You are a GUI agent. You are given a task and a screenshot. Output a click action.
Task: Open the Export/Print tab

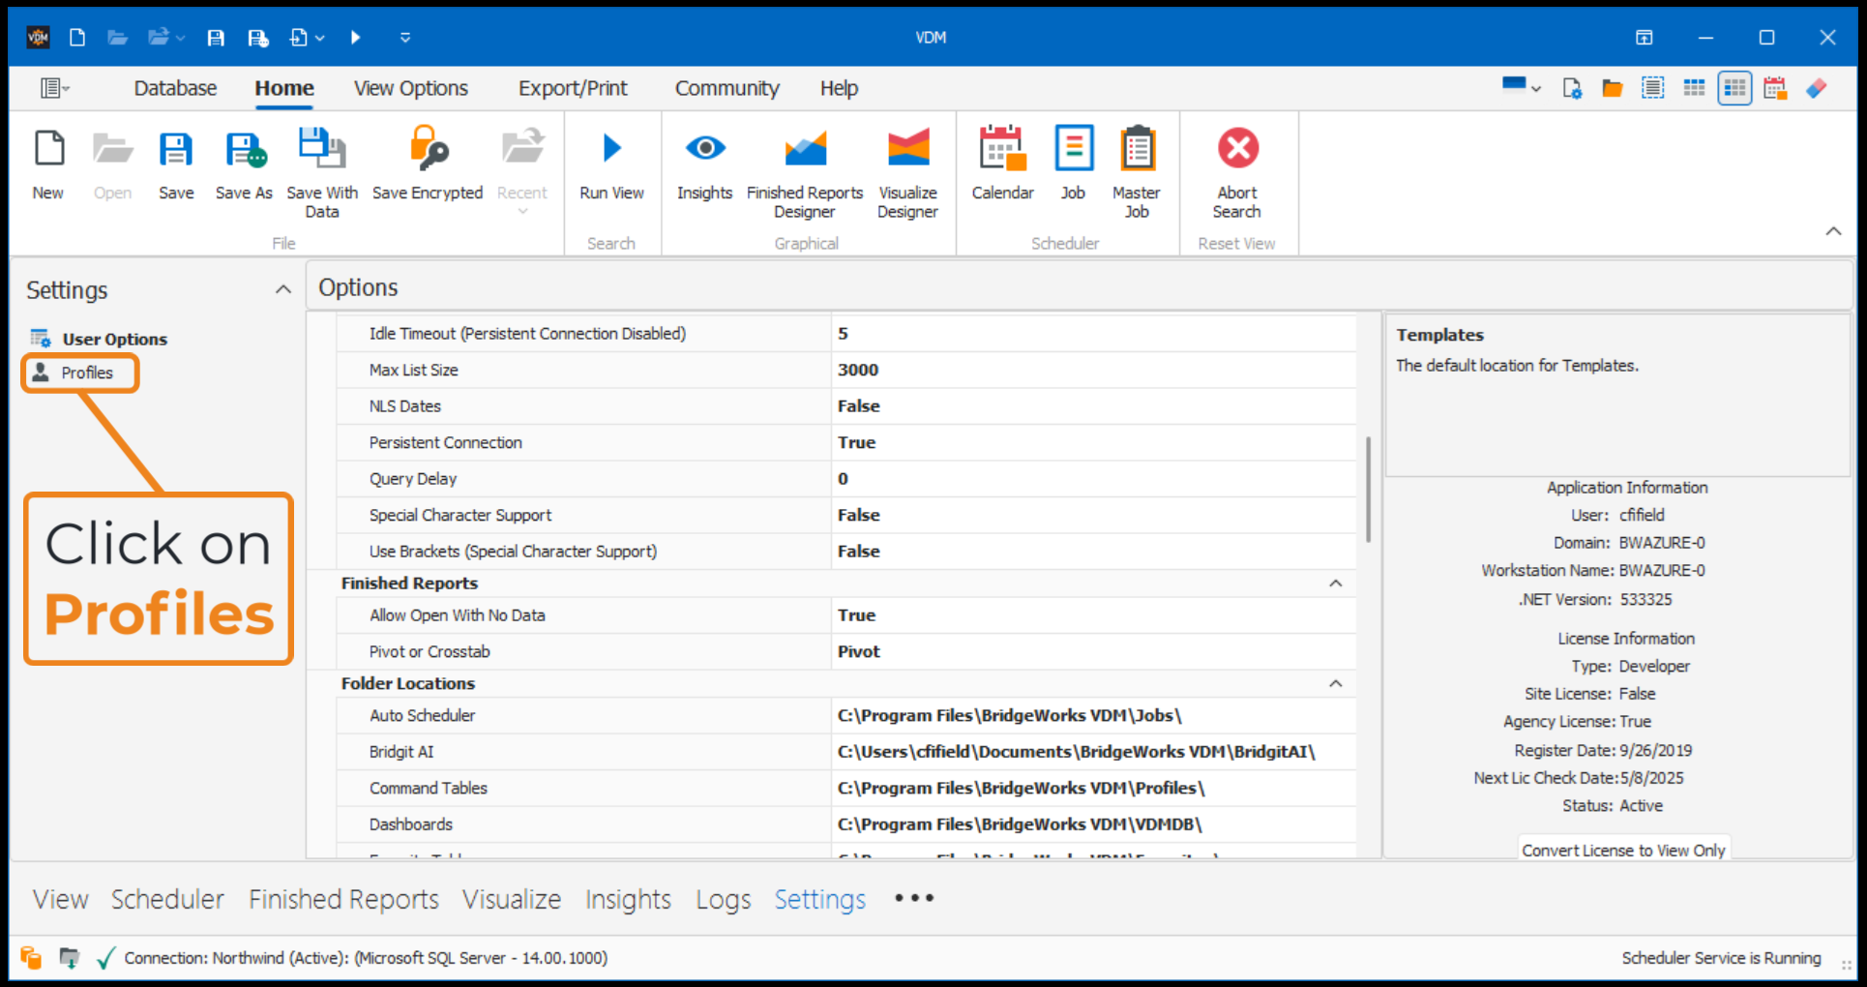coord(573,88)
